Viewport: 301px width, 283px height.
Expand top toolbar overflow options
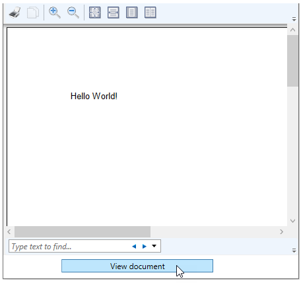(x=294, y=19)
